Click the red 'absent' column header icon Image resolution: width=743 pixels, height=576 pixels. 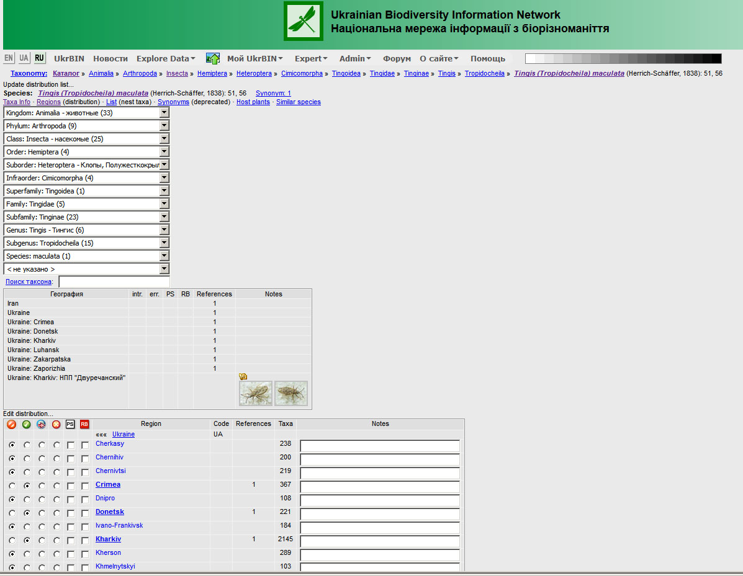point(11,424)
